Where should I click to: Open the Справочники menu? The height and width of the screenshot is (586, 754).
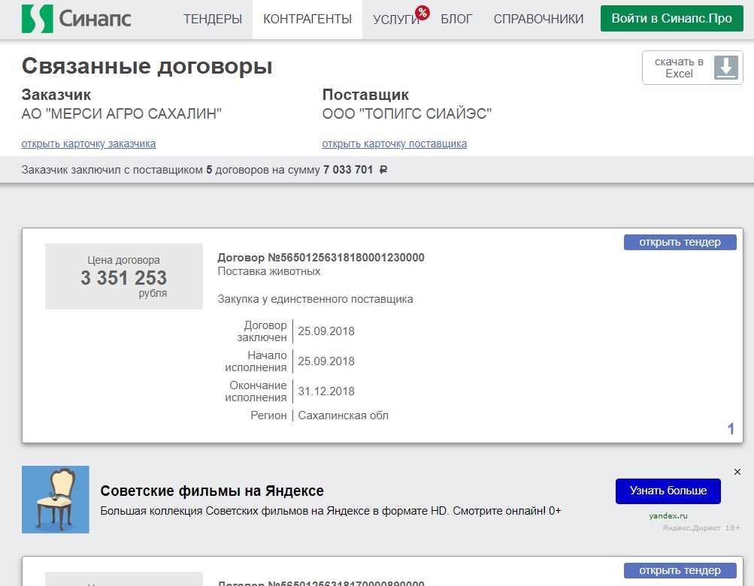tap(538, 20)
